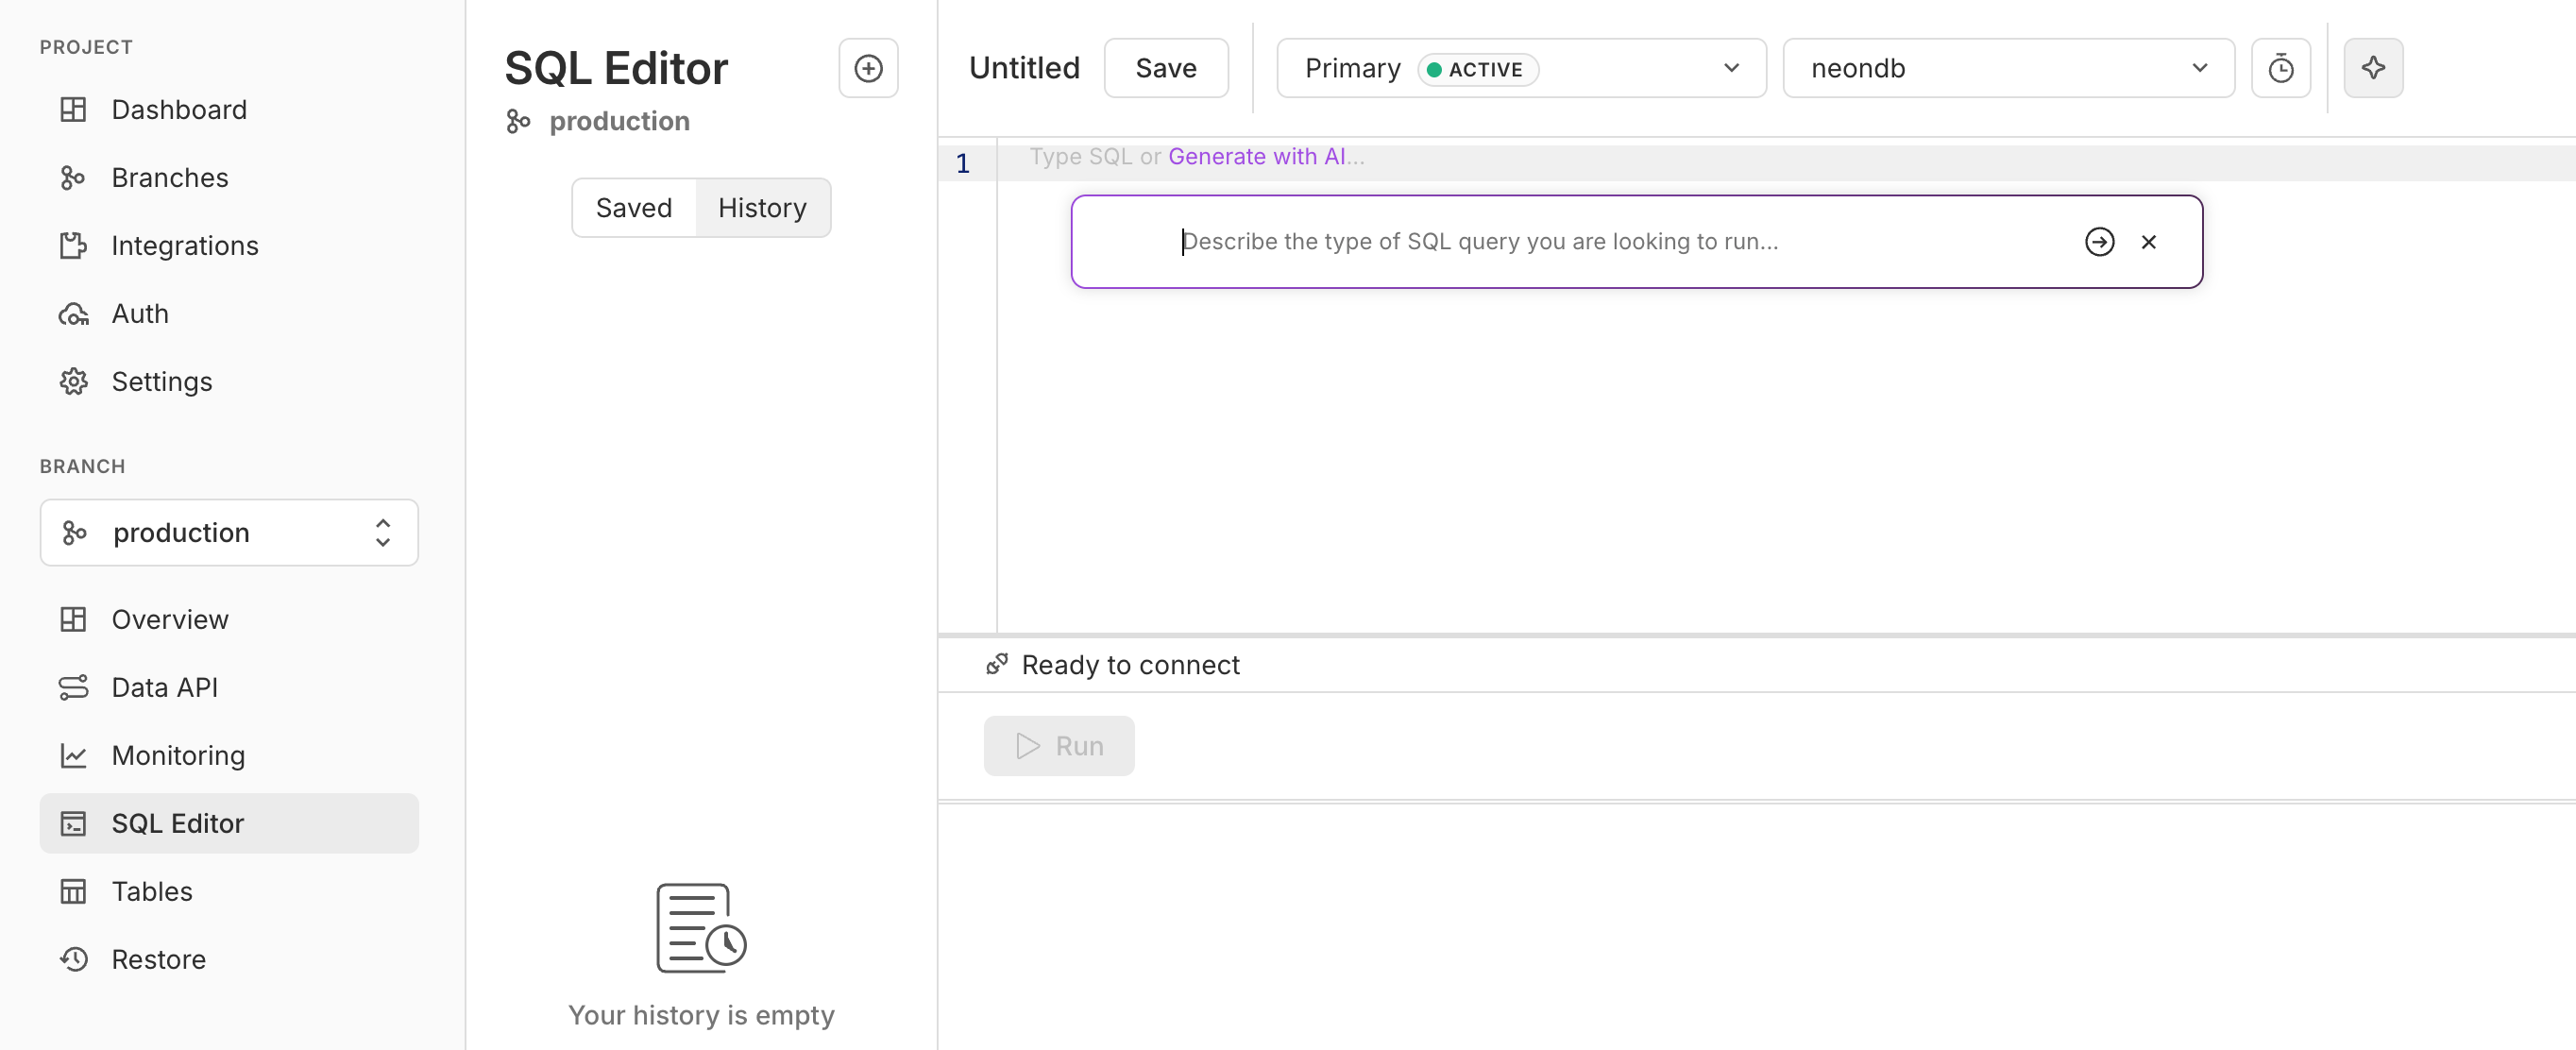The width and height of the screenshot is (2576, 1050).
Task: Open the query timer icon
Action: (x=2280, y=68)
